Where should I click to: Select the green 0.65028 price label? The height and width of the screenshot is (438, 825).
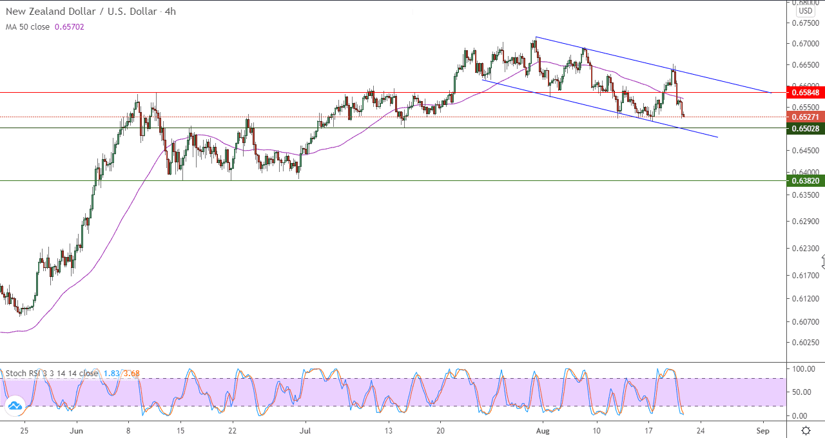coord(806,129)
